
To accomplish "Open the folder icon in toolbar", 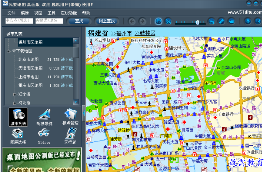I will tap(231, 21).
